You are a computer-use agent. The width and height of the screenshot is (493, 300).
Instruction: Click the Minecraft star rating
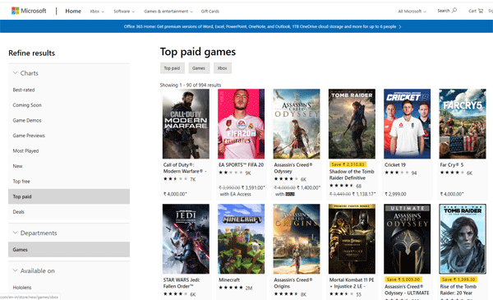coord(231,288)
